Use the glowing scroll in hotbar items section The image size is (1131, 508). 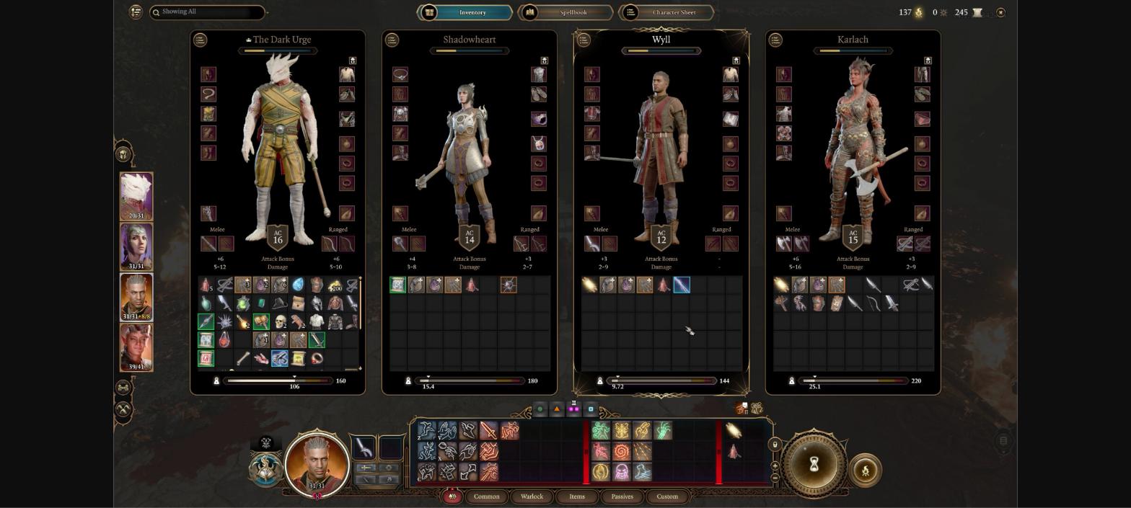click(734, 431)
